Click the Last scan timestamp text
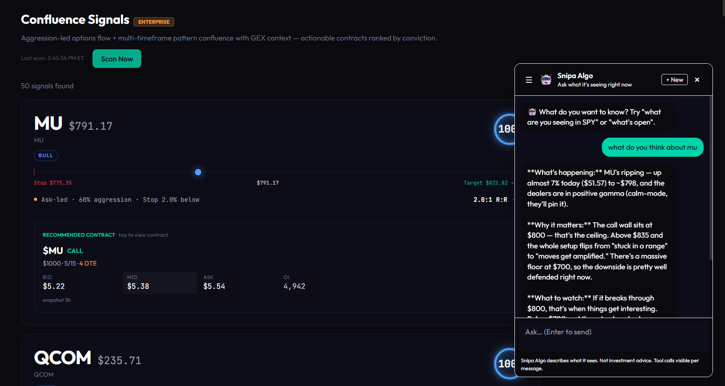 tap(53, 58)
